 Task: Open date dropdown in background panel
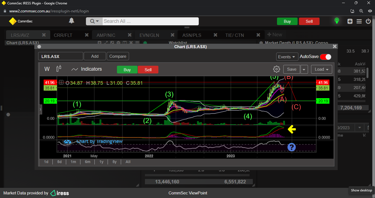[x=359, y=128]
